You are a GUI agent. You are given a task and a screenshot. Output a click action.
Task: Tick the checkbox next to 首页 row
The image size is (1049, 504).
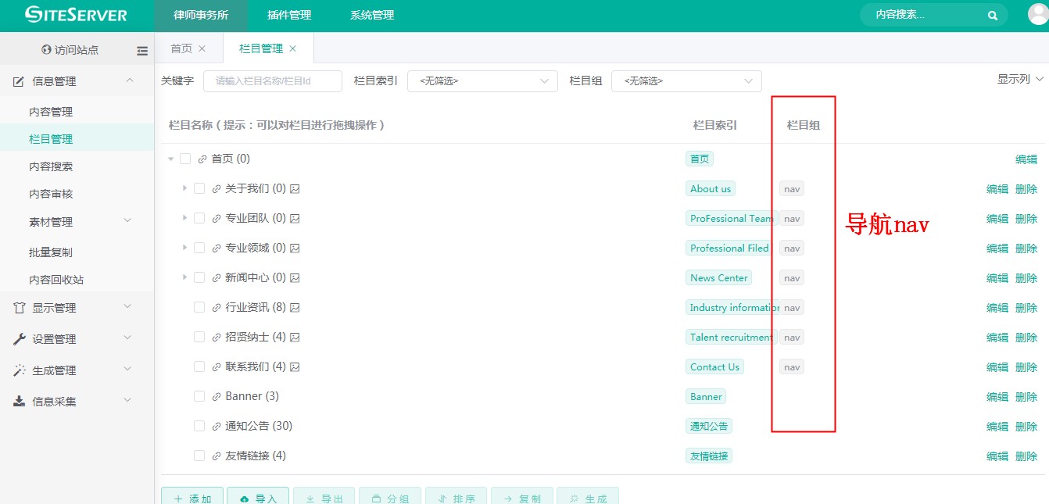(185, 159)
